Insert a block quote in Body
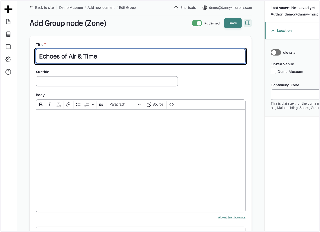Image resolution: width=320 pixels, height=232 pixels. (101, 105)
